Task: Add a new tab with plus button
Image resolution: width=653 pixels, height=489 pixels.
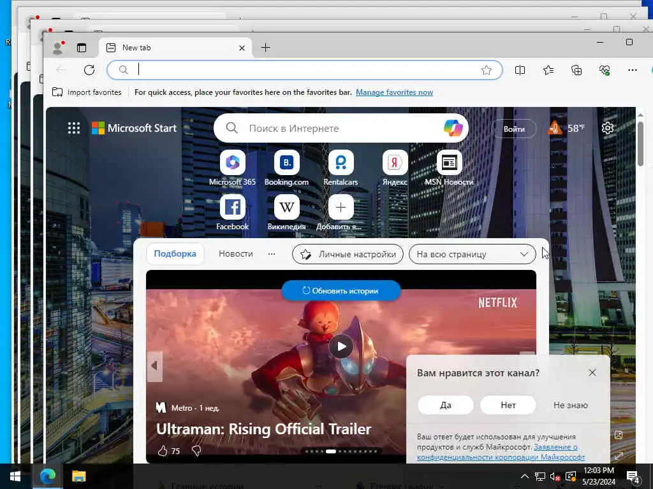Action: (x=265, y=48)
